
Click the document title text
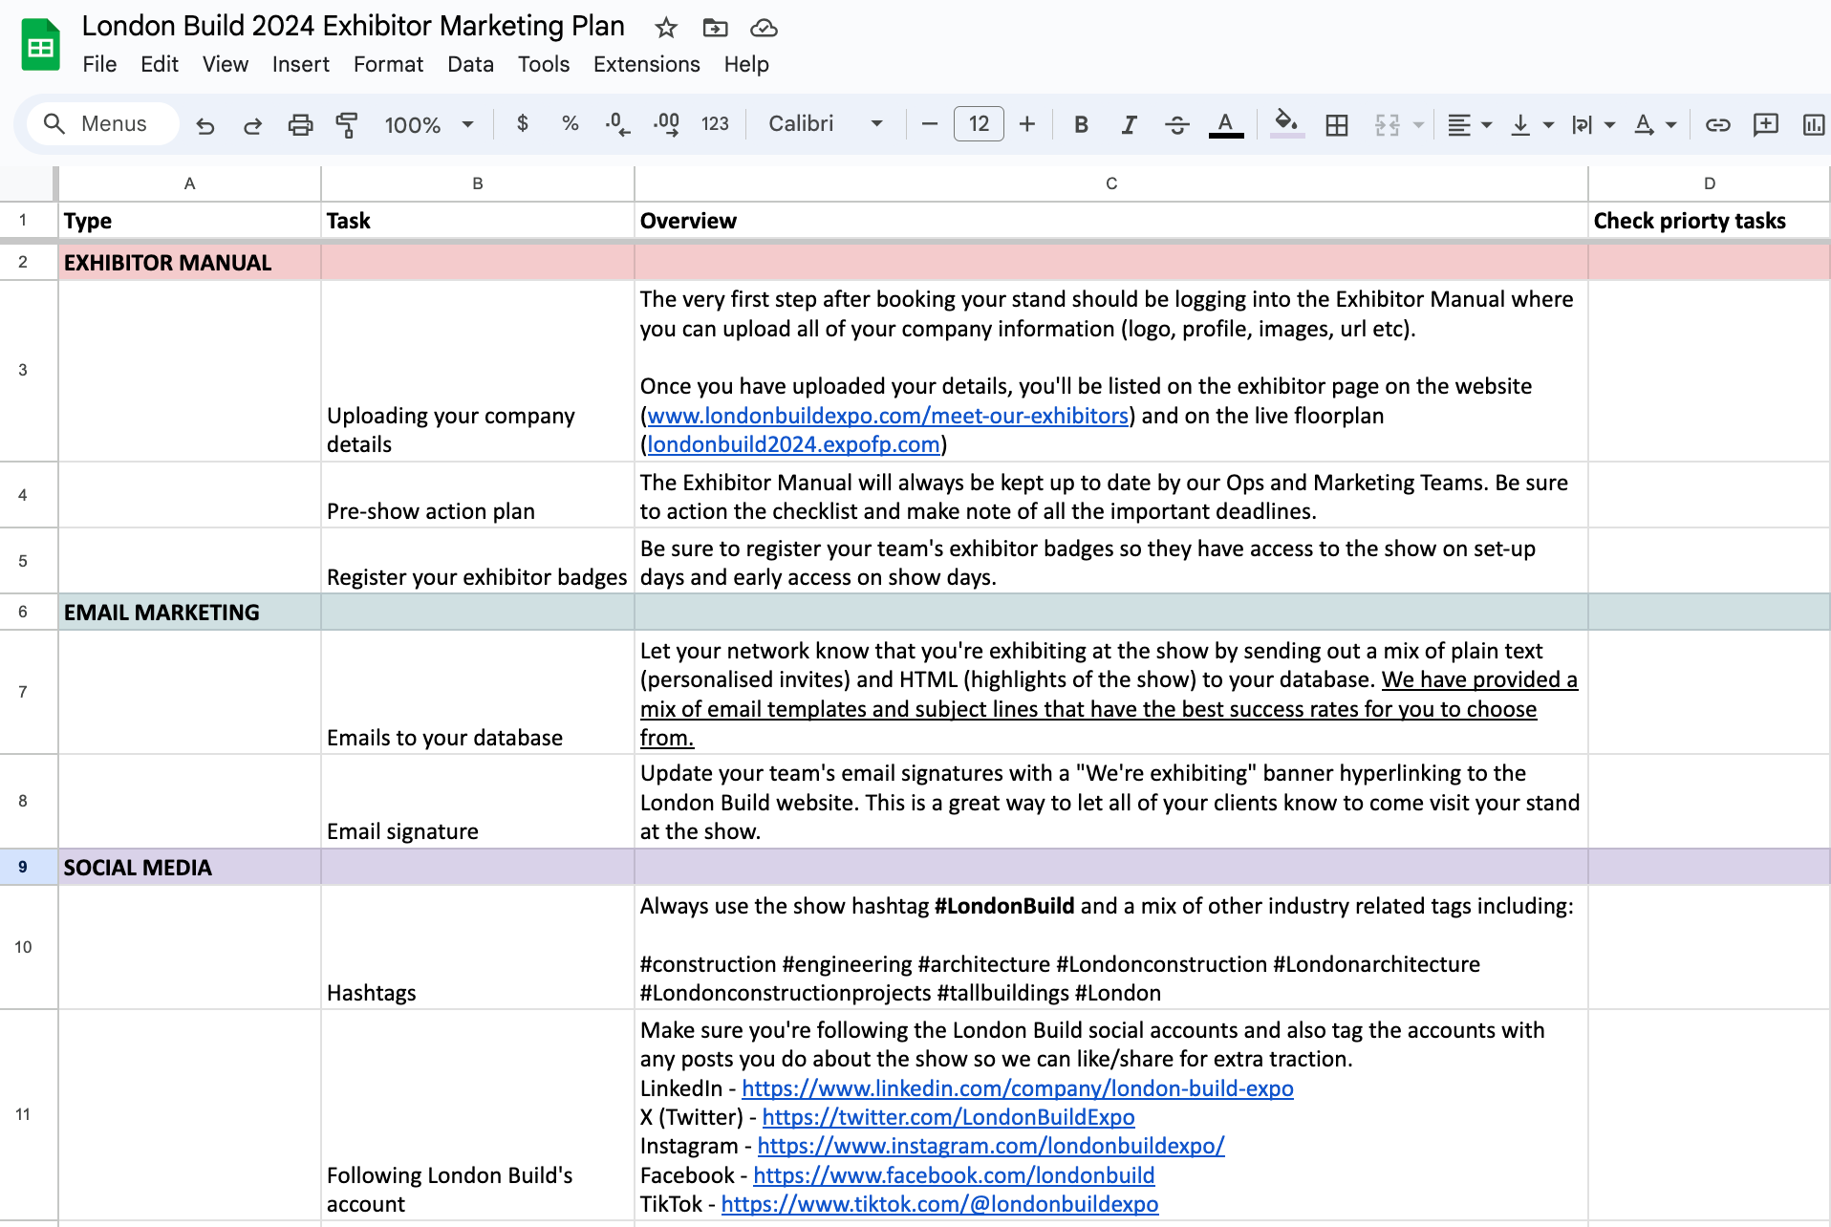click(x=354, y=26)
